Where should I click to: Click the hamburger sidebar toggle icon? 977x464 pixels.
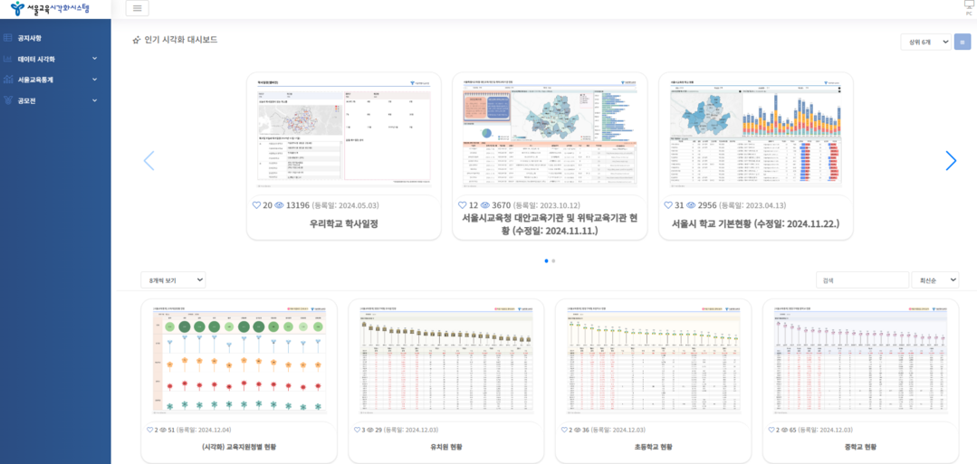click(137, 8)
